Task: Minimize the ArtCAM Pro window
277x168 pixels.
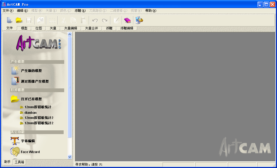Action: click(x=260, y=5)
